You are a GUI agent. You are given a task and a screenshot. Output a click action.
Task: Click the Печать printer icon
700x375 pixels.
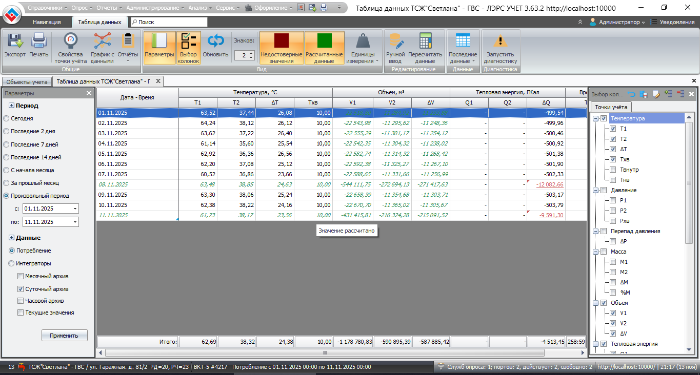(39, 42)
